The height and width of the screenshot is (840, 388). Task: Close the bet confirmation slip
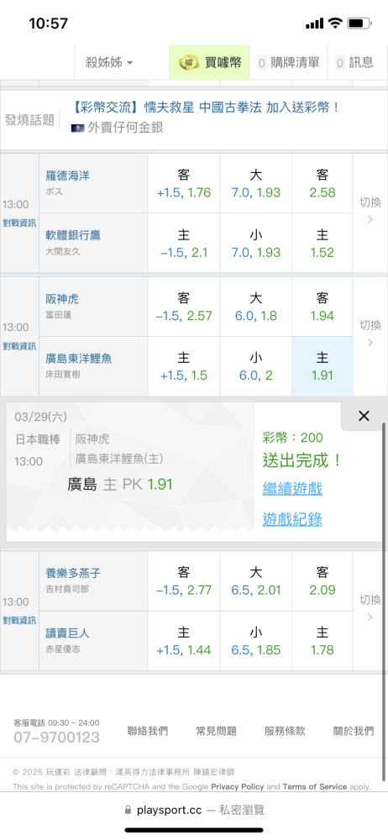[x=364, y=416]
